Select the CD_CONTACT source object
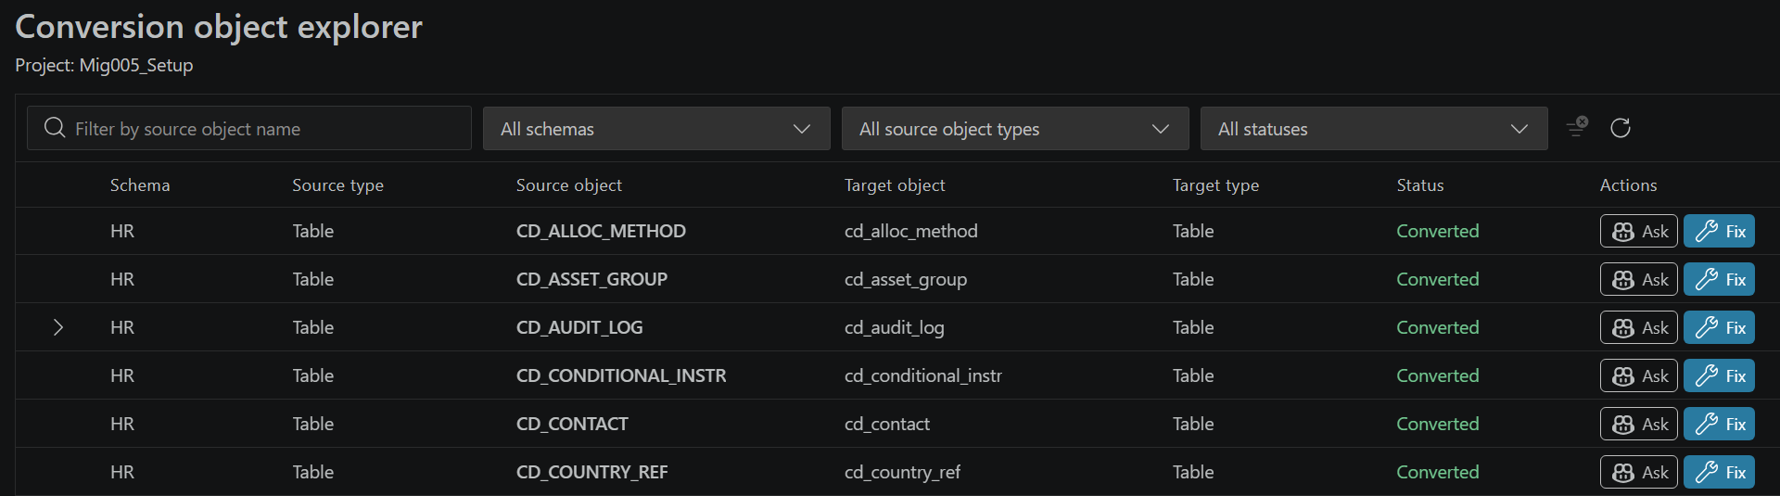 572,424
